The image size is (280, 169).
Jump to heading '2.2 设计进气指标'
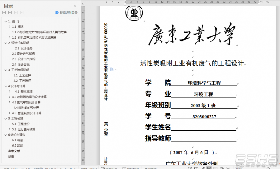(x=23, y=54)
